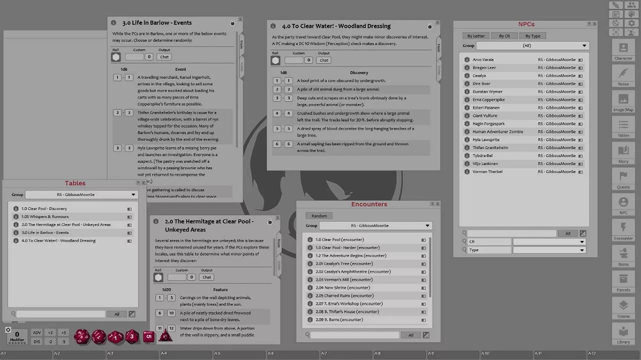
Task: Select Main side tab on Hermitage window
Action: point(279,243)
